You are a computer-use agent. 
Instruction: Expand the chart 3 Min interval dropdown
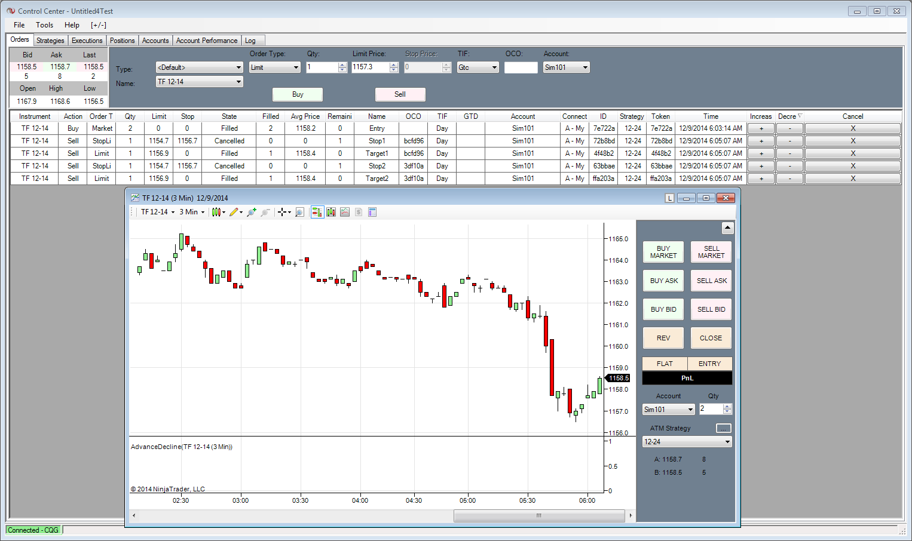point(192,212)
